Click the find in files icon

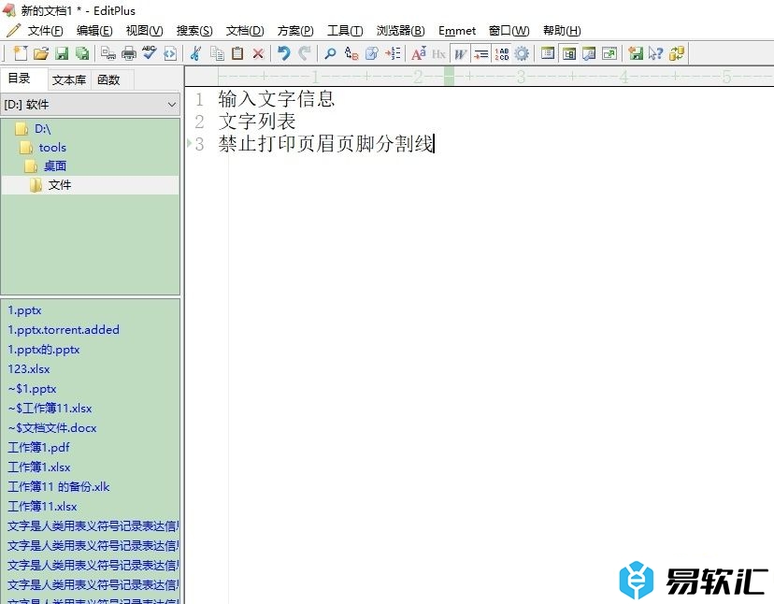tap(372, 53)
